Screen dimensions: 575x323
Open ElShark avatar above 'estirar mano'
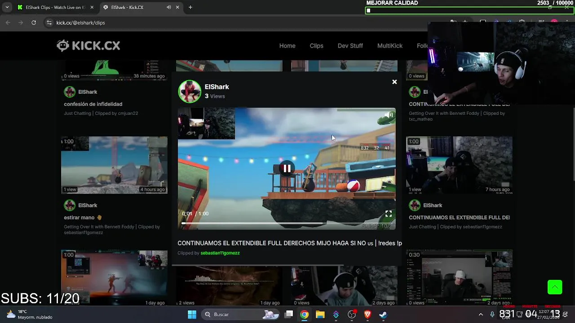pyautogui.click(x=70, y=205)
